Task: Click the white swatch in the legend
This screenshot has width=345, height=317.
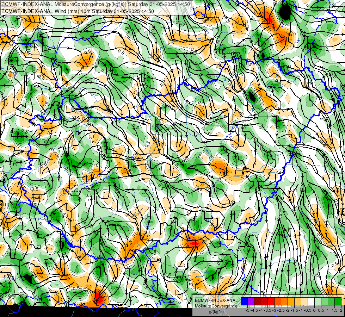Action: pyautogui.click(x=311, y=302)
